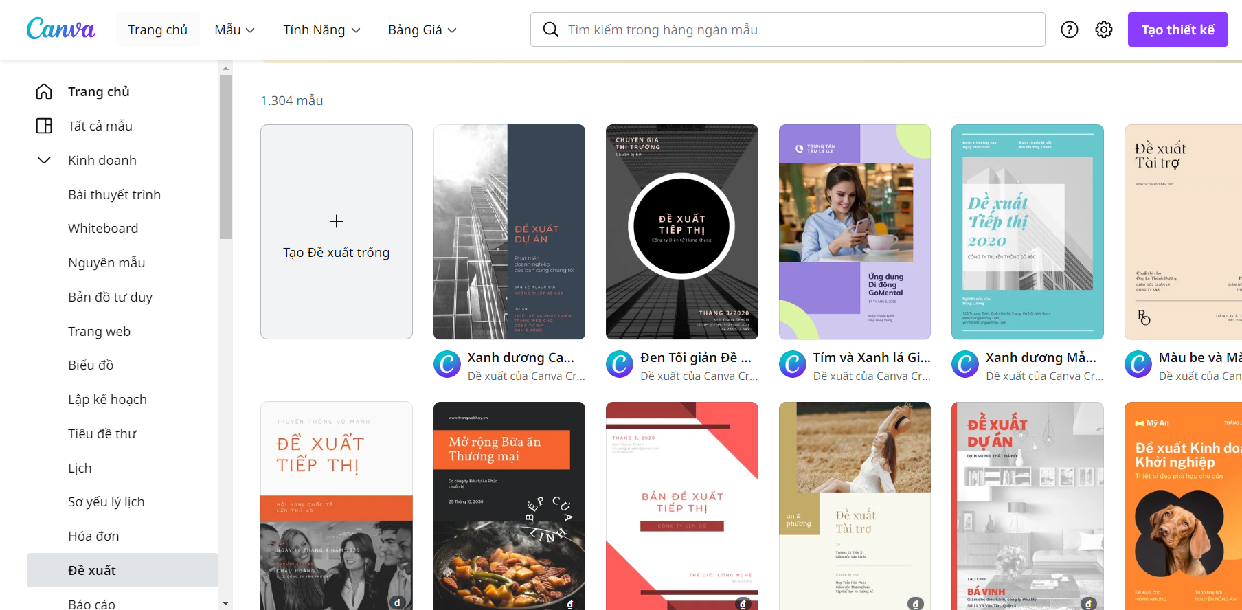1242x610 pixels.
Task: Open the orange Đề xuất Kinh doanh Khởi nghiệp thumbnail
Action: click(1183, 506)
